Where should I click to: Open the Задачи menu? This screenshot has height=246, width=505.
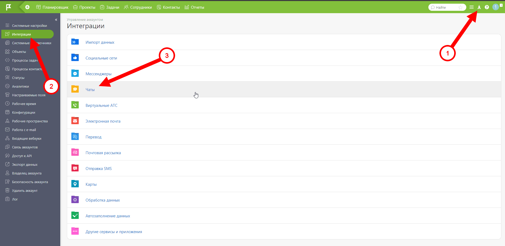110,7
